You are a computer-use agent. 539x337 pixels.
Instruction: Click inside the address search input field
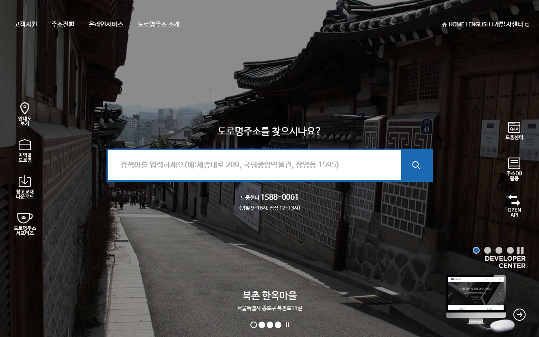(x=252, y=165)
